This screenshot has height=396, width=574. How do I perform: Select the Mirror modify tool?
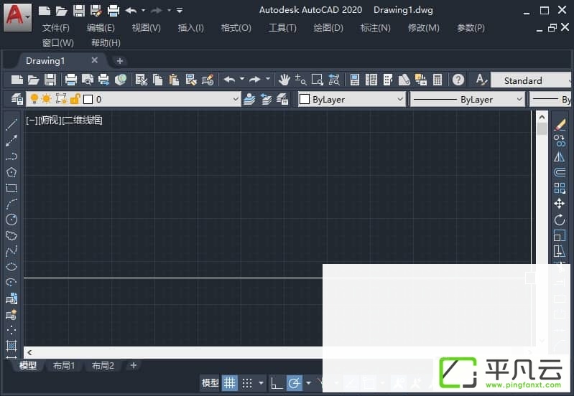click(x=560, y=157)
